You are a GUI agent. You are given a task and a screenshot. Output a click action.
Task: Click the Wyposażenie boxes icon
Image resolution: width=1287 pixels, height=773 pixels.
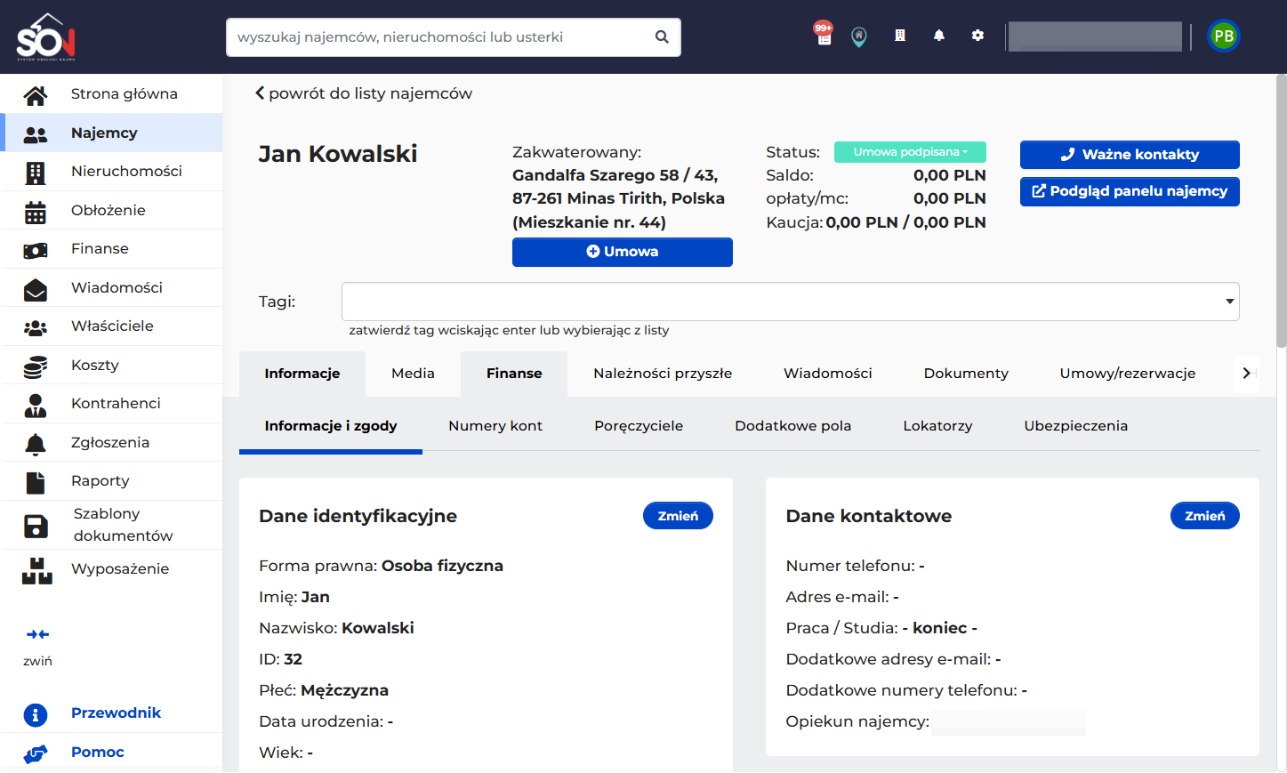[x=37, y=570]
